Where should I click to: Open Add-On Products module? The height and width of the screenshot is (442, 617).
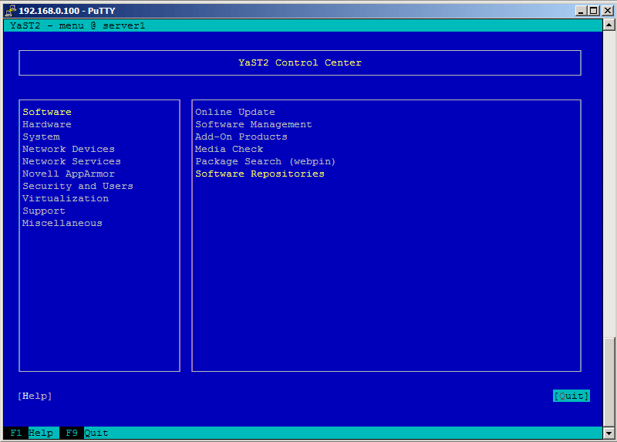(x=241, y=137)
